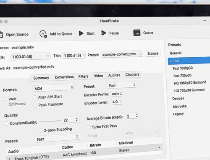Click the General preset category

point(176,53)
